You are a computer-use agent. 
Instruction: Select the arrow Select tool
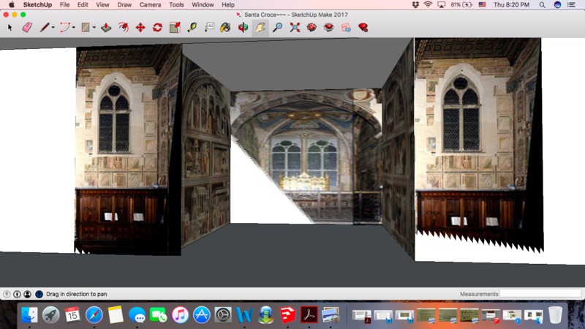click(x=10, y=28)
